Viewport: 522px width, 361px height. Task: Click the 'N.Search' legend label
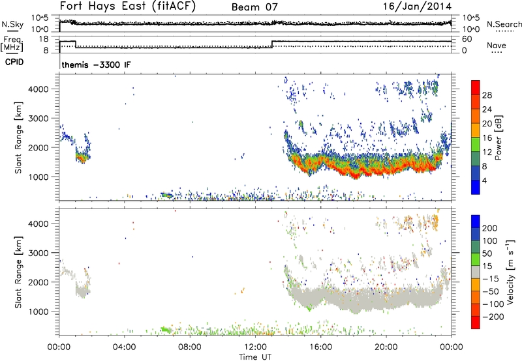tap(504, 24)
